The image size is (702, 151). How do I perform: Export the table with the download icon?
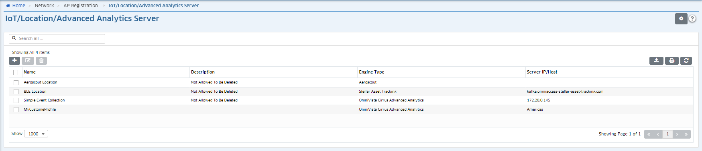pyautogui.click(x=656, y=61)
